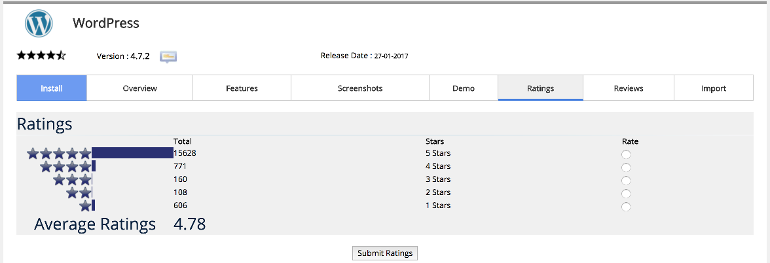Open the Install tab

coord(52,88)
